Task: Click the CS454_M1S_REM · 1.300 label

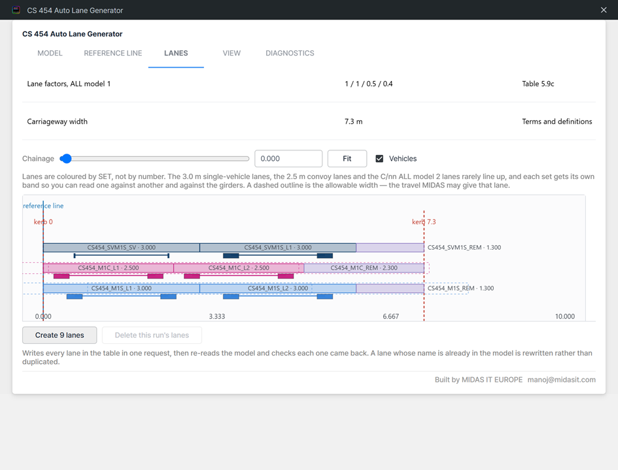Action: point(461,288)
